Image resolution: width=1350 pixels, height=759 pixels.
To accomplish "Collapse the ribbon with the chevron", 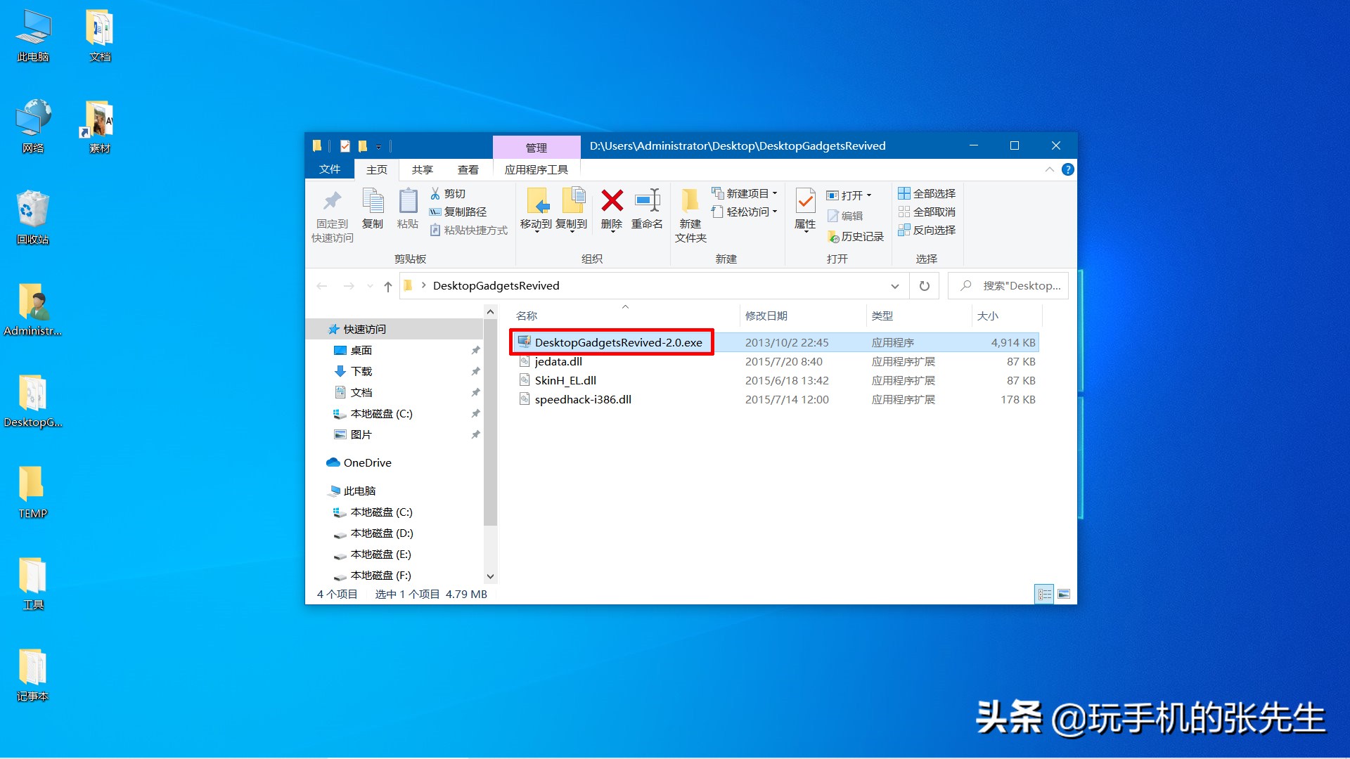I will tap(1049, 169).
